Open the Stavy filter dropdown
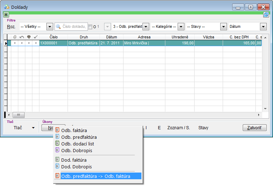 pos(223,27)
